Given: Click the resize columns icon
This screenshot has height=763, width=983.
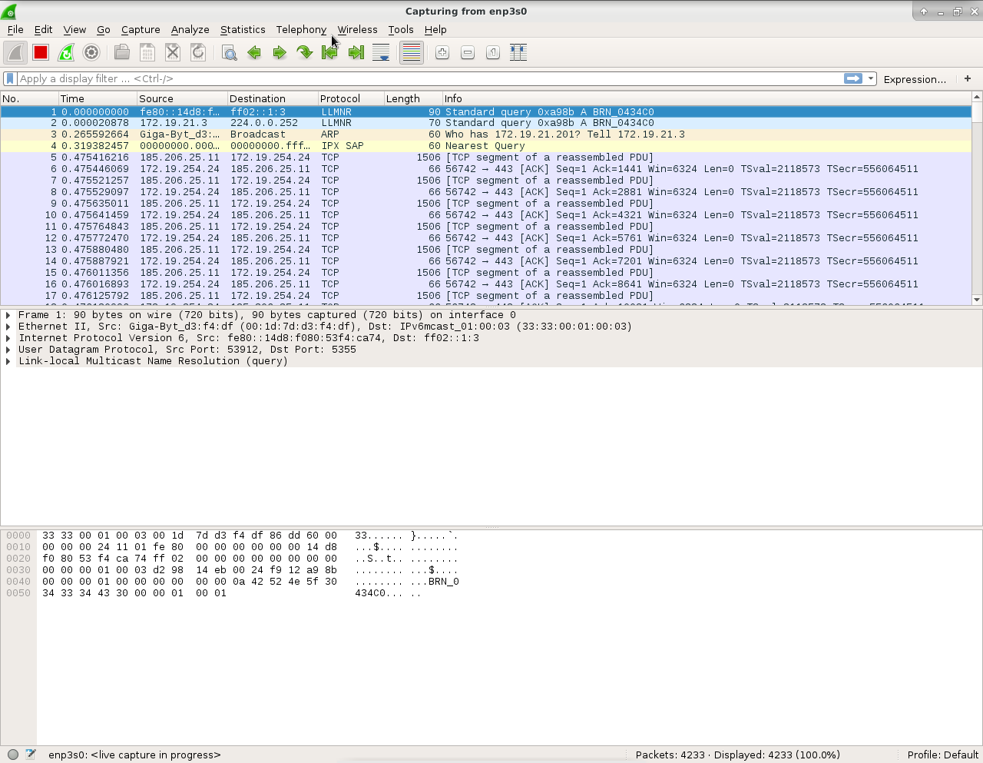Looking at the screenshot, I should (518, 52).
